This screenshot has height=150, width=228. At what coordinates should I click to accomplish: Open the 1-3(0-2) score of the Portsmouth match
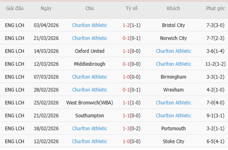coord(132,129)
